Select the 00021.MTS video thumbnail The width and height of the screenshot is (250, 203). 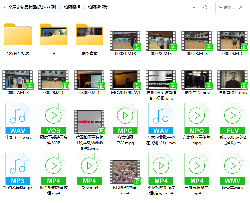point(125,41)
